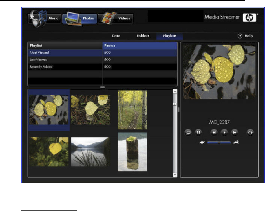
Task: Click the thumbnail scrollbar handle
Action: (x=175, y=104)
